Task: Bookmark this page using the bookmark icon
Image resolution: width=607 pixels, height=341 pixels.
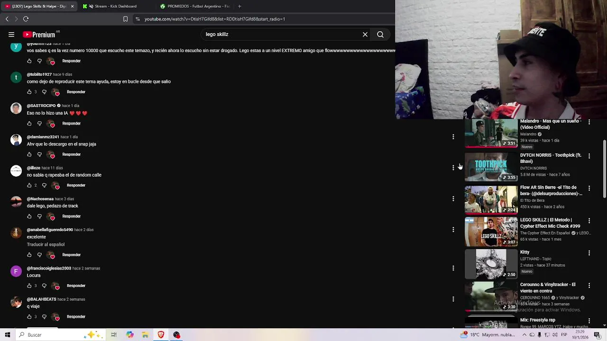Action: tap(125, 19)
